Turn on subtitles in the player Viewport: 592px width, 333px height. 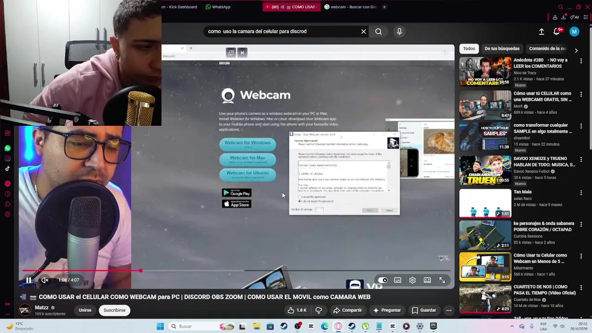[x=397, y=280]
